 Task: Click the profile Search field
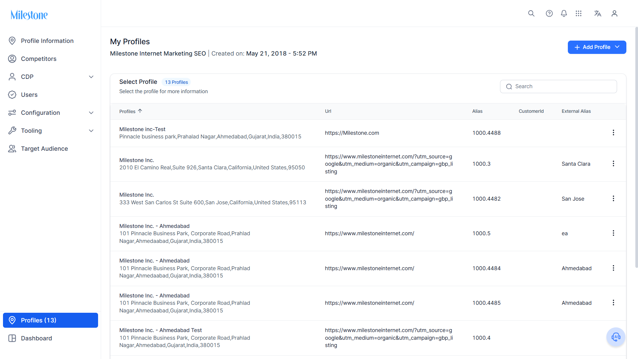point(558,87)
